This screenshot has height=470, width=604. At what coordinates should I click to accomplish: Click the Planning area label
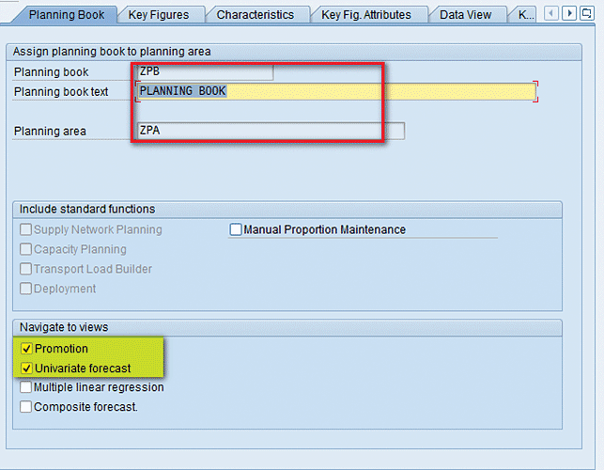tap(50, 131)
